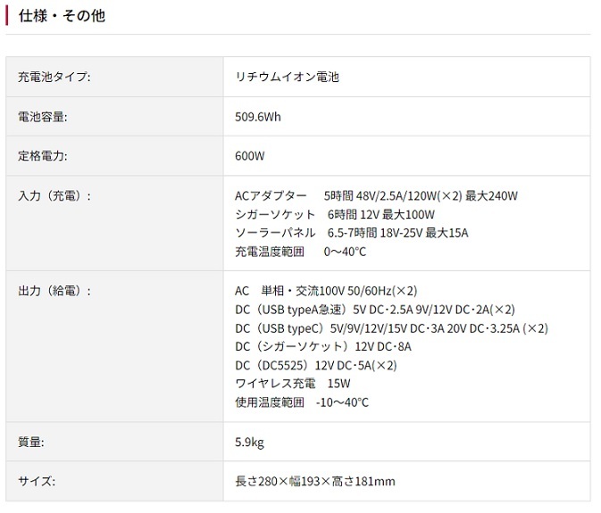Click the DC5525 12V output line

tap(316, 365)
